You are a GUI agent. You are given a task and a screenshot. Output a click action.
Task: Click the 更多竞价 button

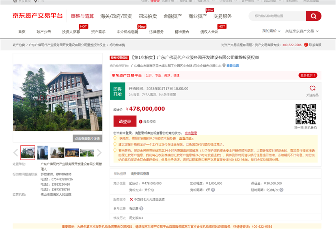click(308, 75)
